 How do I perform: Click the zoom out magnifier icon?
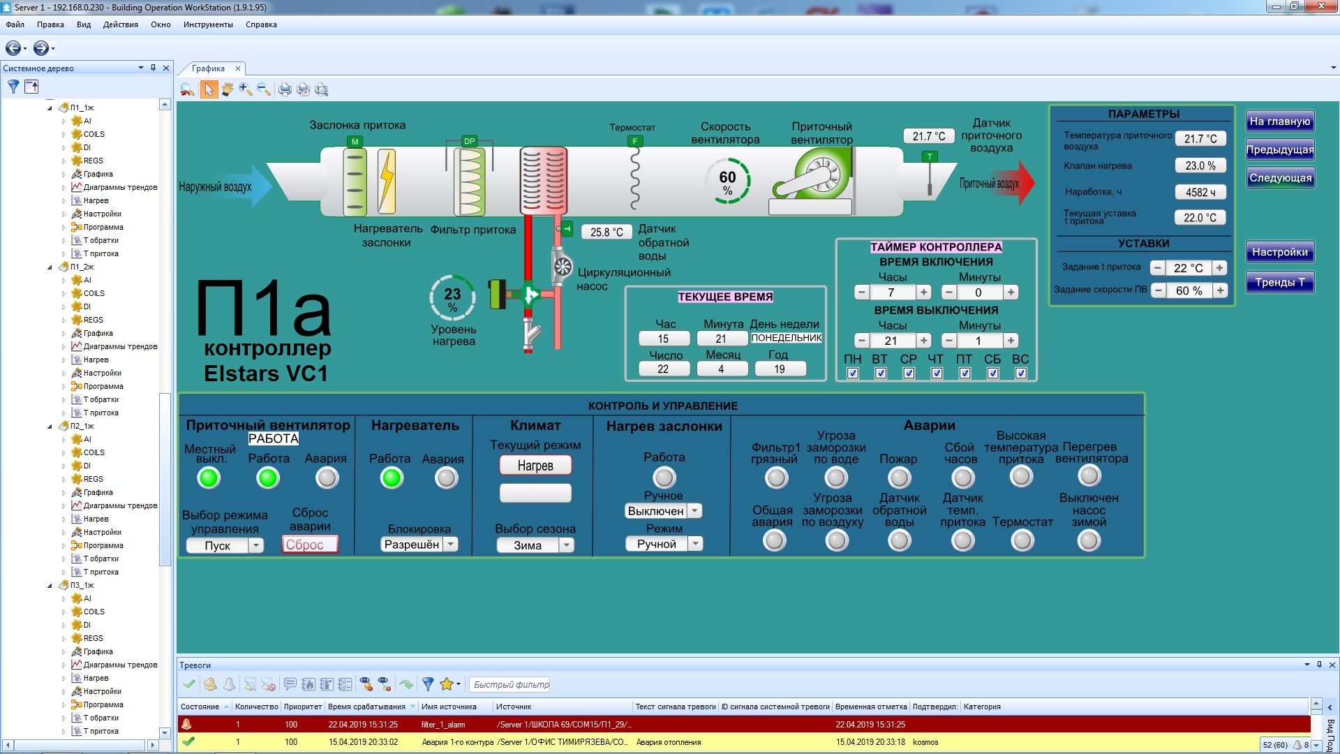click(263, 89)
